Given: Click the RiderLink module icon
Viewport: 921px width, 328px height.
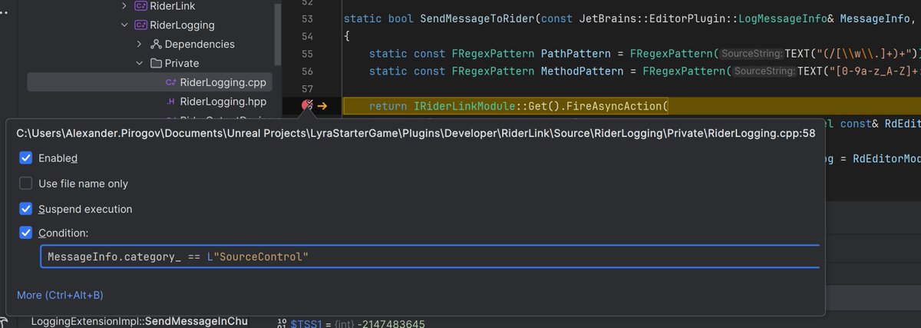Looking at the screenshot, I should [140, 5].
